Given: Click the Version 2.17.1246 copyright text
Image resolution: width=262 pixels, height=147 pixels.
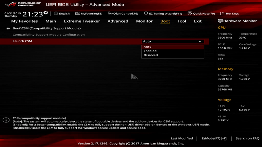Looking at the screenshot, I should [x=131, y=143].
